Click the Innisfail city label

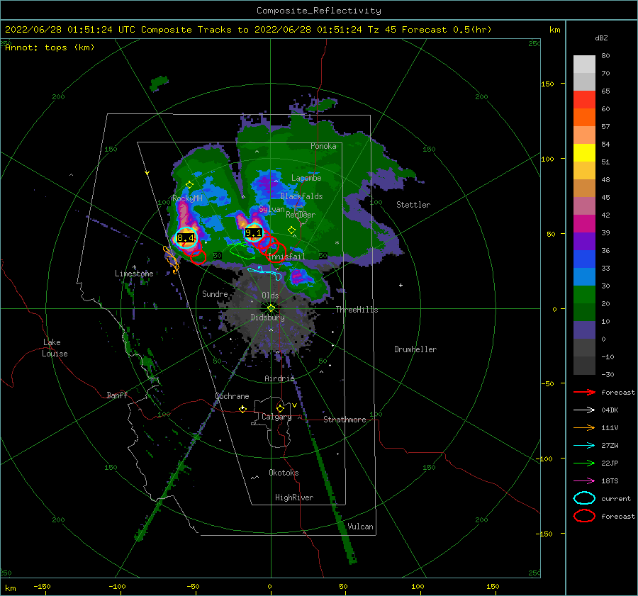point(286,257)
